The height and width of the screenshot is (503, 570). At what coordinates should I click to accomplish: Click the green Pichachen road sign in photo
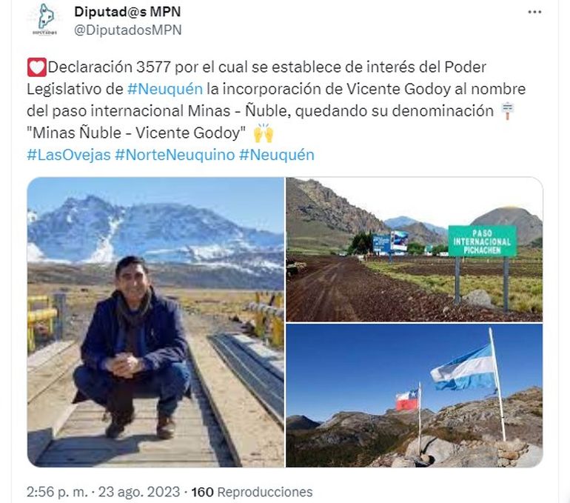tap(482, 241)
